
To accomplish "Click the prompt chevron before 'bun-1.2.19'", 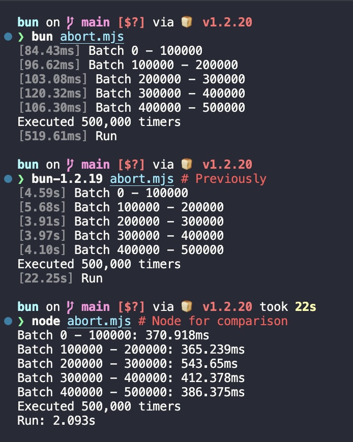I will (21, 179).
